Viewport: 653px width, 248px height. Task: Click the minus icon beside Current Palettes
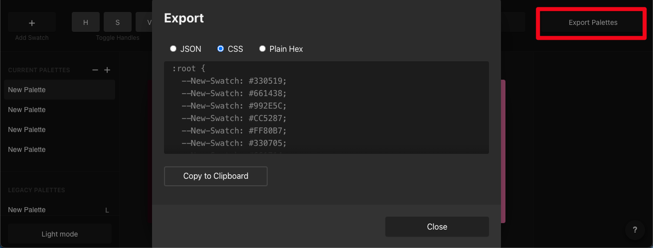coord(95,70)
